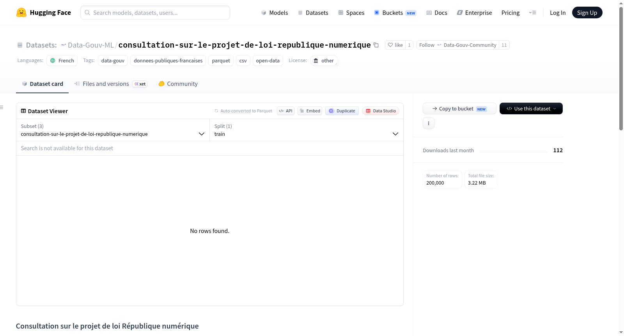
Task: Like this dataset with the heart button
Action: pyautogui.click(x=395, y=45)
